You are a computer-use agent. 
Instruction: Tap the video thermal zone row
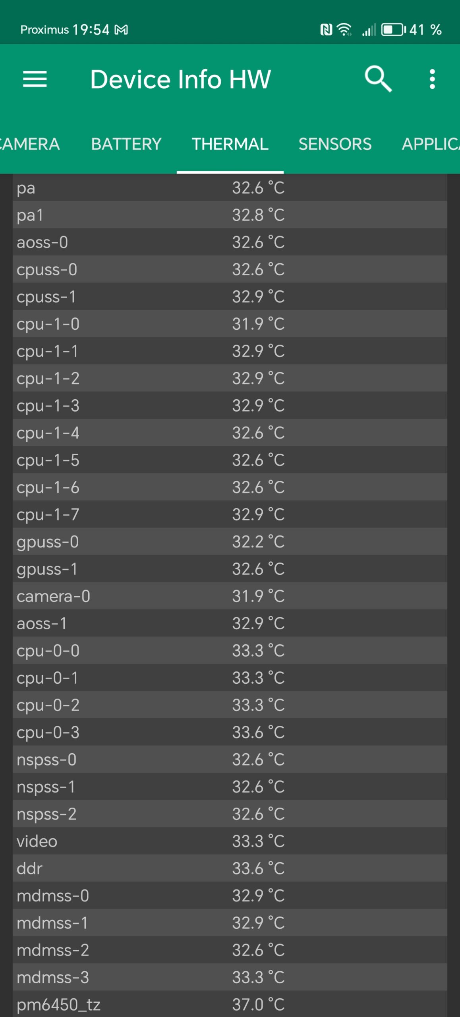(230, 841)
